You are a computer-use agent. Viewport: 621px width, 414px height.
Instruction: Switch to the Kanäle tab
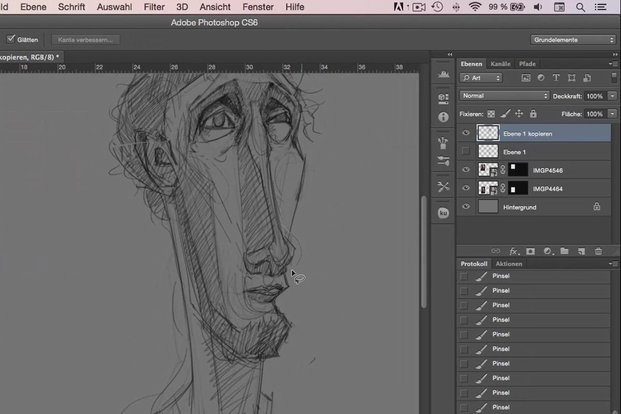(x=500, y=64)
